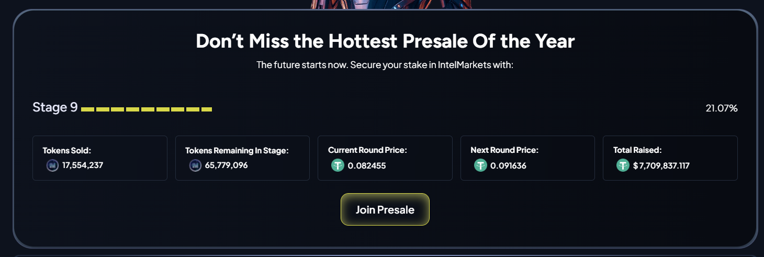
Task: Click the IntelMarkets token icon beside 17,554,237
Action: (x=52, y=165)
